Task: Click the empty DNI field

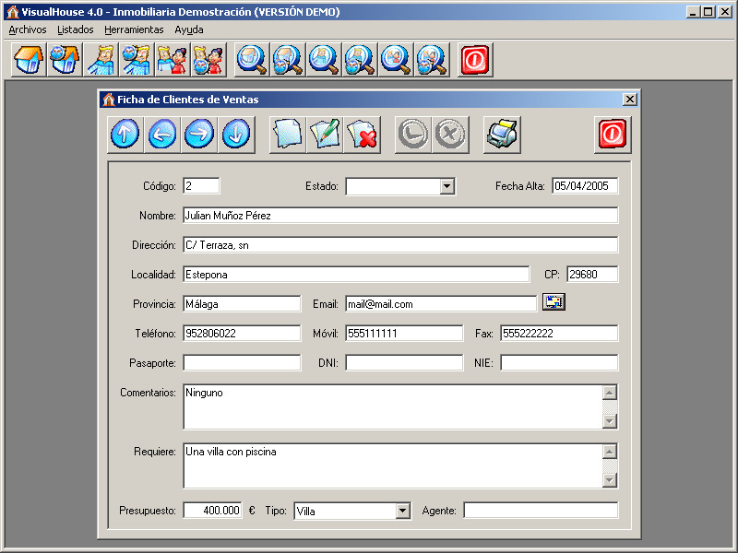Action: tap(404, 362)
